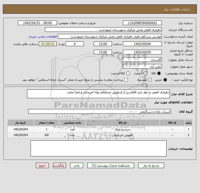Toggle the اسناد خزانه اسلامی payment checkbox
Viewport: 200px width, 193px height.
click(126, 80)
